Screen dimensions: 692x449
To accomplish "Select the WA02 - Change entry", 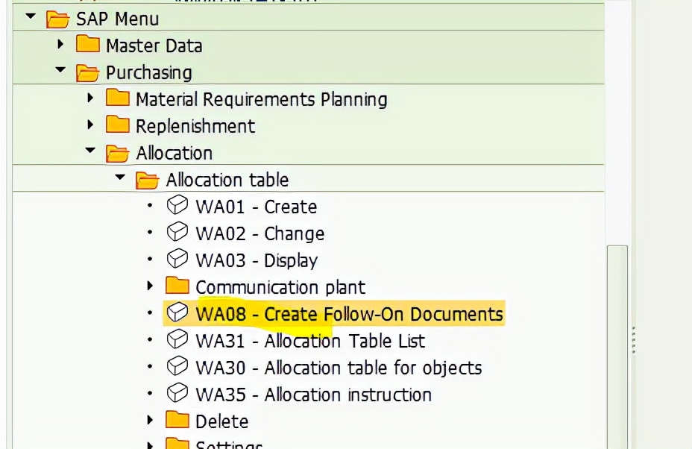I will 259,233.
